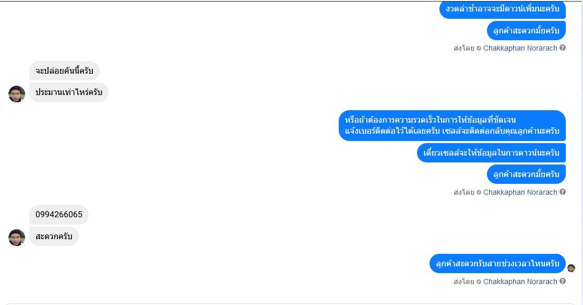Click small seen-receipt avatar beside last message
The width and height of the screenshot is (583, 305).
(x=571, y=268)
